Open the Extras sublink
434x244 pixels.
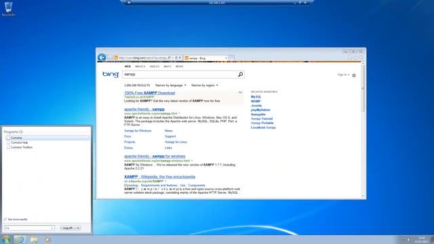(x=128, y=148)
